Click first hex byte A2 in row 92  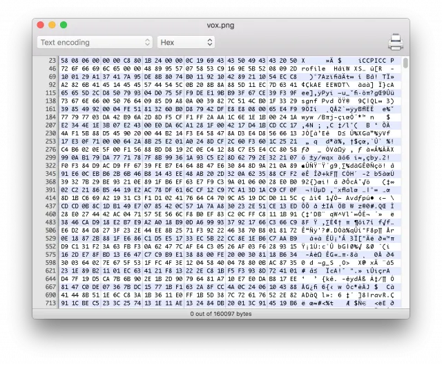coord(64,85)
